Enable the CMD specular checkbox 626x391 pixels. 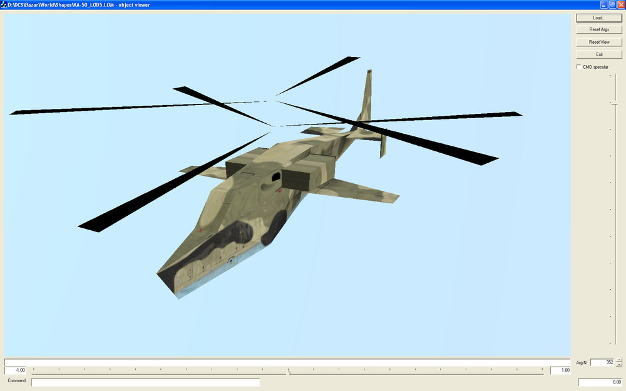[578, 66]
